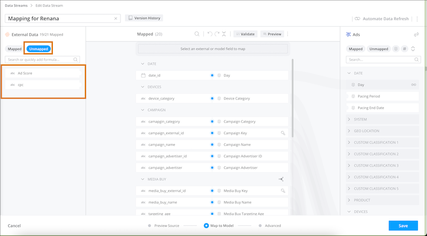Cancel editing the data stream

click(14, 226)
